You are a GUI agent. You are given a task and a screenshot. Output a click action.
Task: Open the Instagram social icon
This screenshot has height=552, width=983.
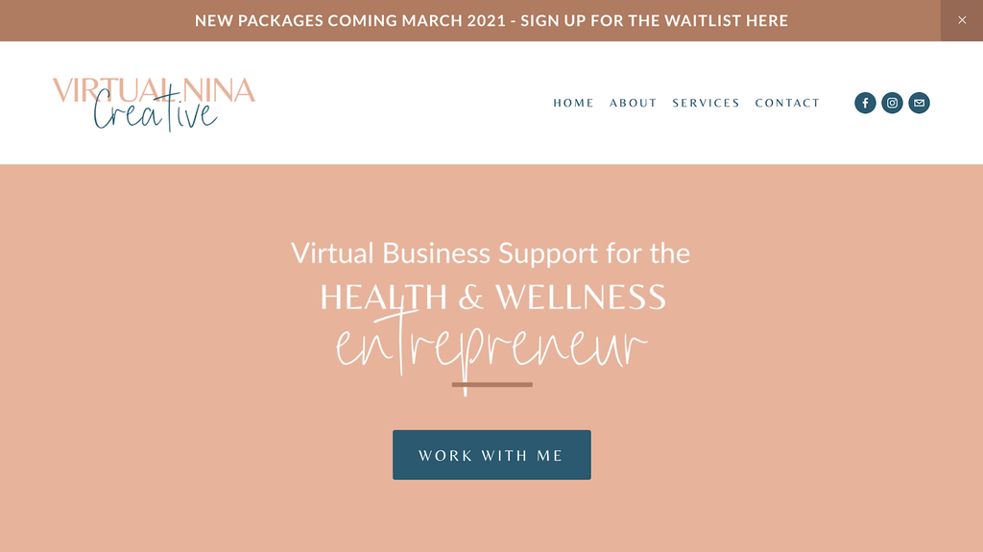coord(892,103)
